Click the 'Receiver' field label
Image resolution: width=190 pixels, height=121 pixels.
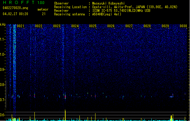click(61, 11)
